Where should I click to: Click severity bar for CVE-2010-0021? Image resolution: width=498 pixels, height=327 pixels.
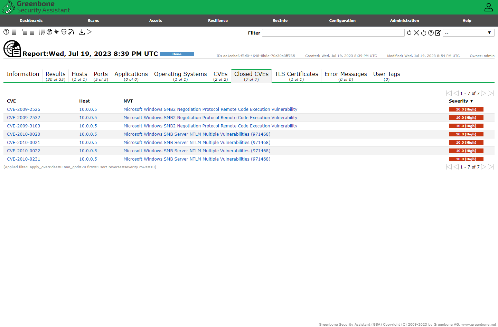pos(466,143)
